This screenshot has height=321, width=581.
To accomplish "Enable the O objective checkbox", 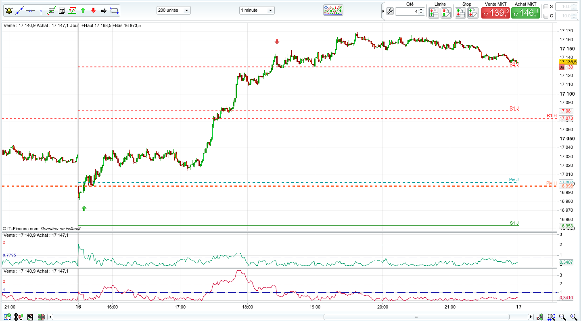I will [x=546, y=16].
